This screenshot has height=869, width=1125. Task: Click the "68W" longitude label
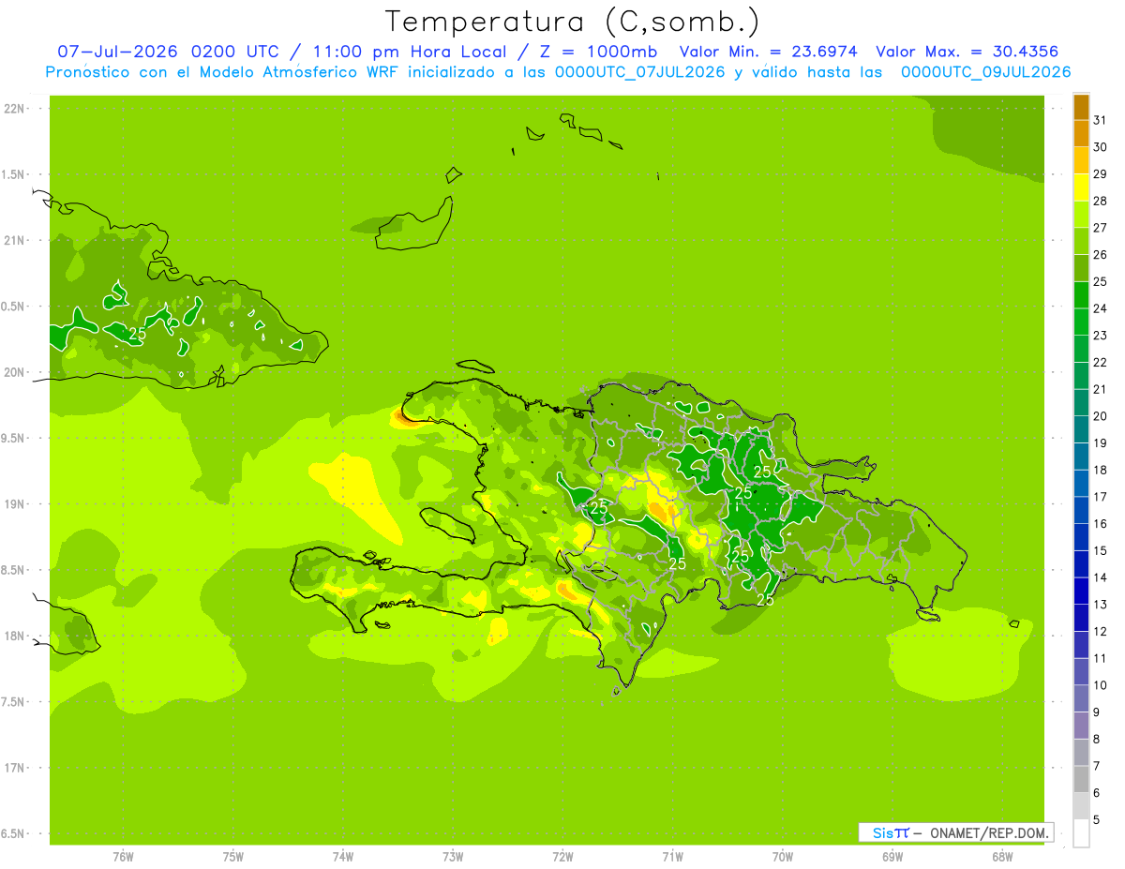[x=1002, y=857]
